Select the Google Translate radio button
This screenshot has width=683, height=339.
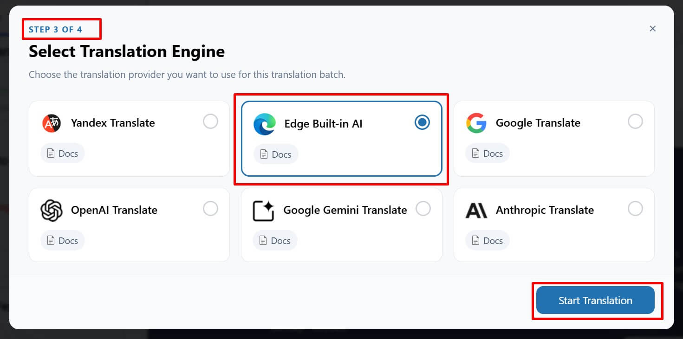(635, 122)
